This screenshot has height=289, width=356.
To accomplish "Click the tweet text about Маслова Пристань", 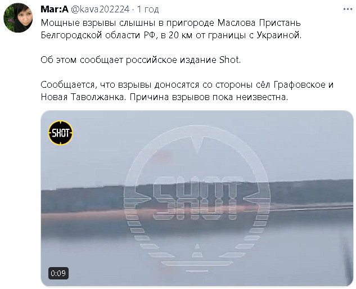I will coord(172,29).
